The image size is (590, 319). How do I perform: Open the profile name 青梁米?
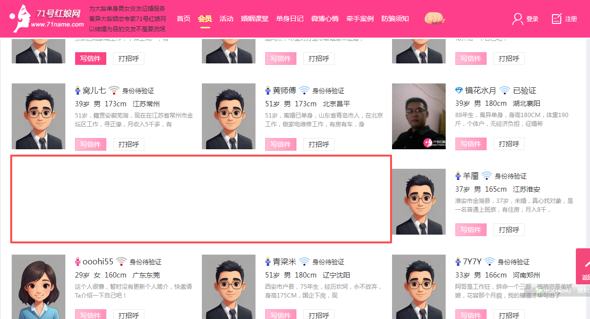click(284, 262)
